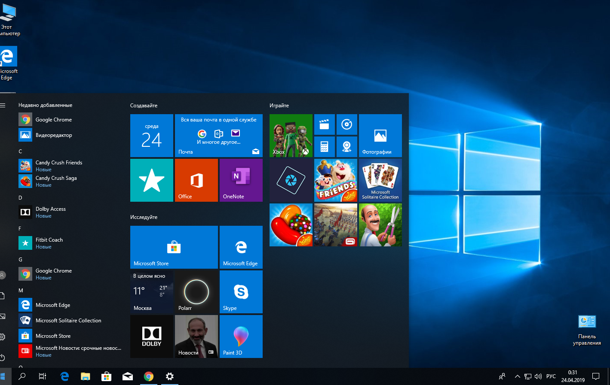Viewport: 610px width, 385px height.
Task: Open the battle strategy game tile
Action: coord(336,225)
